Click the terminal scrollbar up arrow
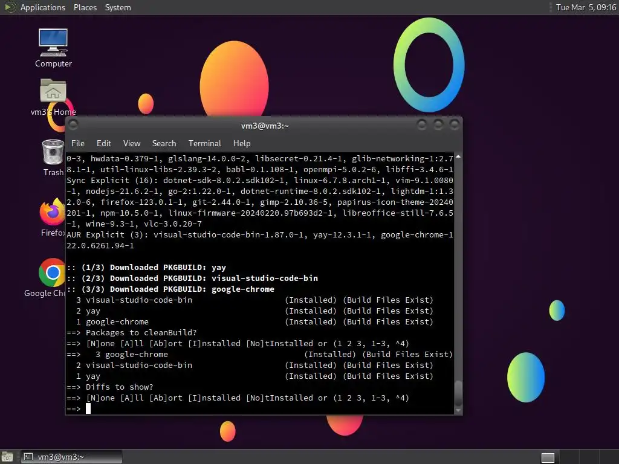This screenshot has height=464, width=619. tap(458, 157)
